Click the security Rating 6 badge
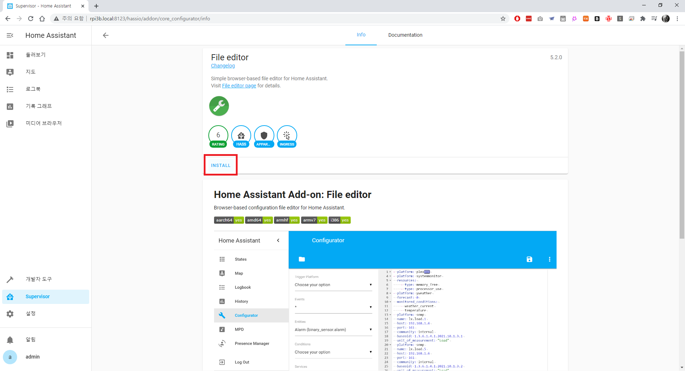Image resolution: width=685 pixels, height=371 pixels. 218,136
